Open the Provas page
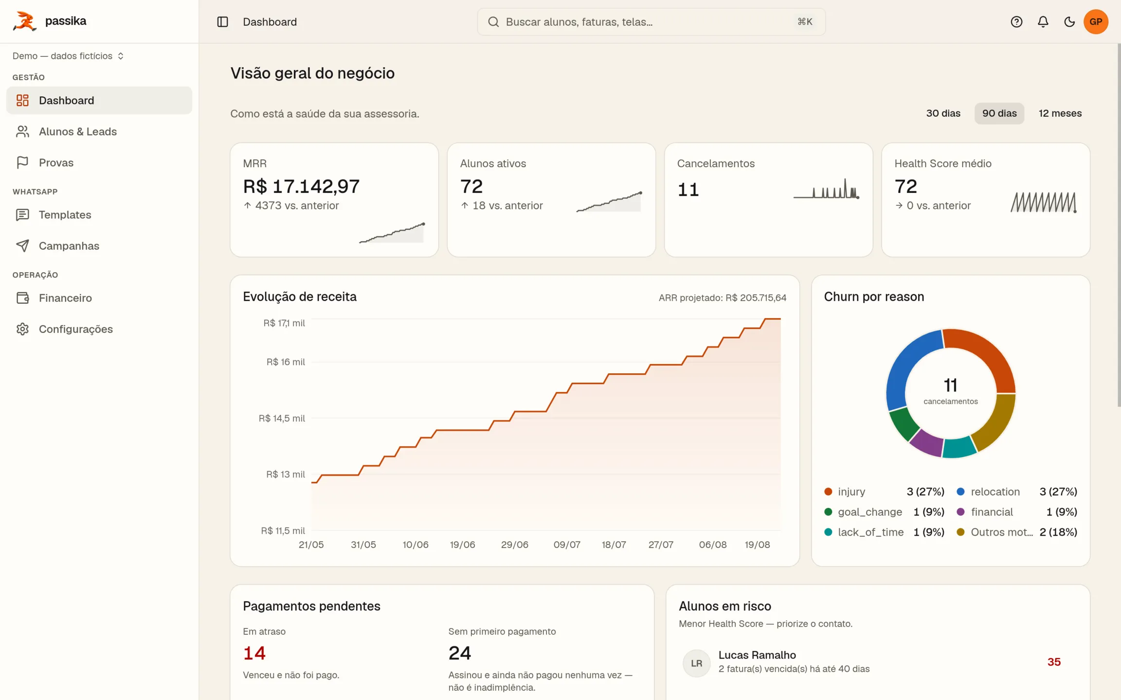This screenshot has width=1121, height=700. pos(99,162)
